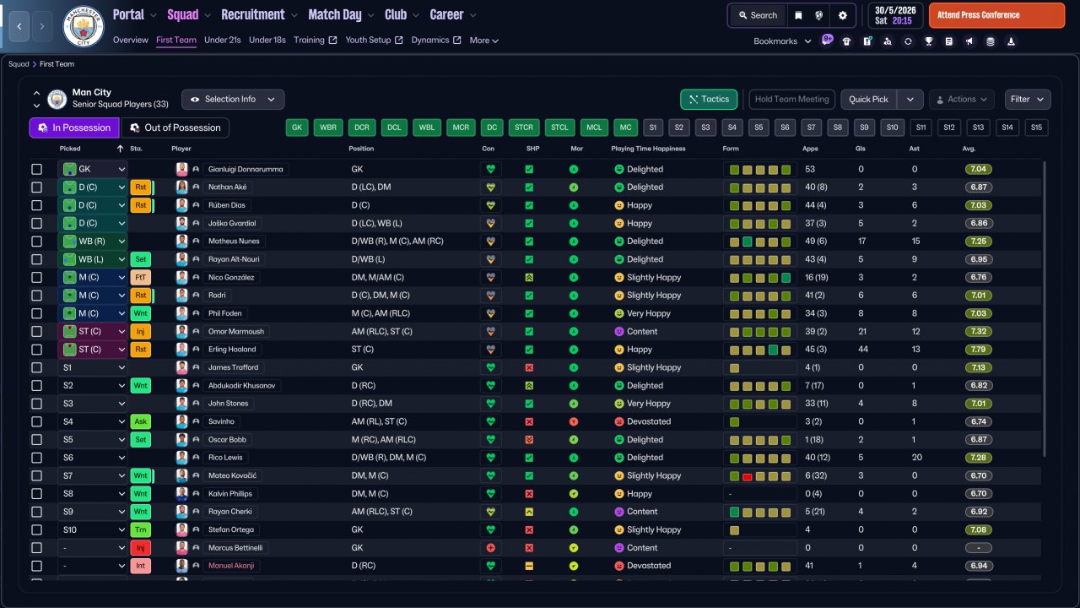Open the trophy bookmark icon
The image size is (1080, 608).
click(x=928, y=41)
